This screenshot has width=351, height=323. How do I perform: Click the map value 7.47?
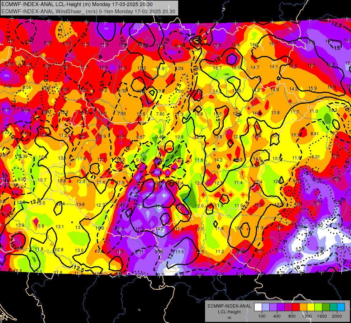(x=120, y=206)
